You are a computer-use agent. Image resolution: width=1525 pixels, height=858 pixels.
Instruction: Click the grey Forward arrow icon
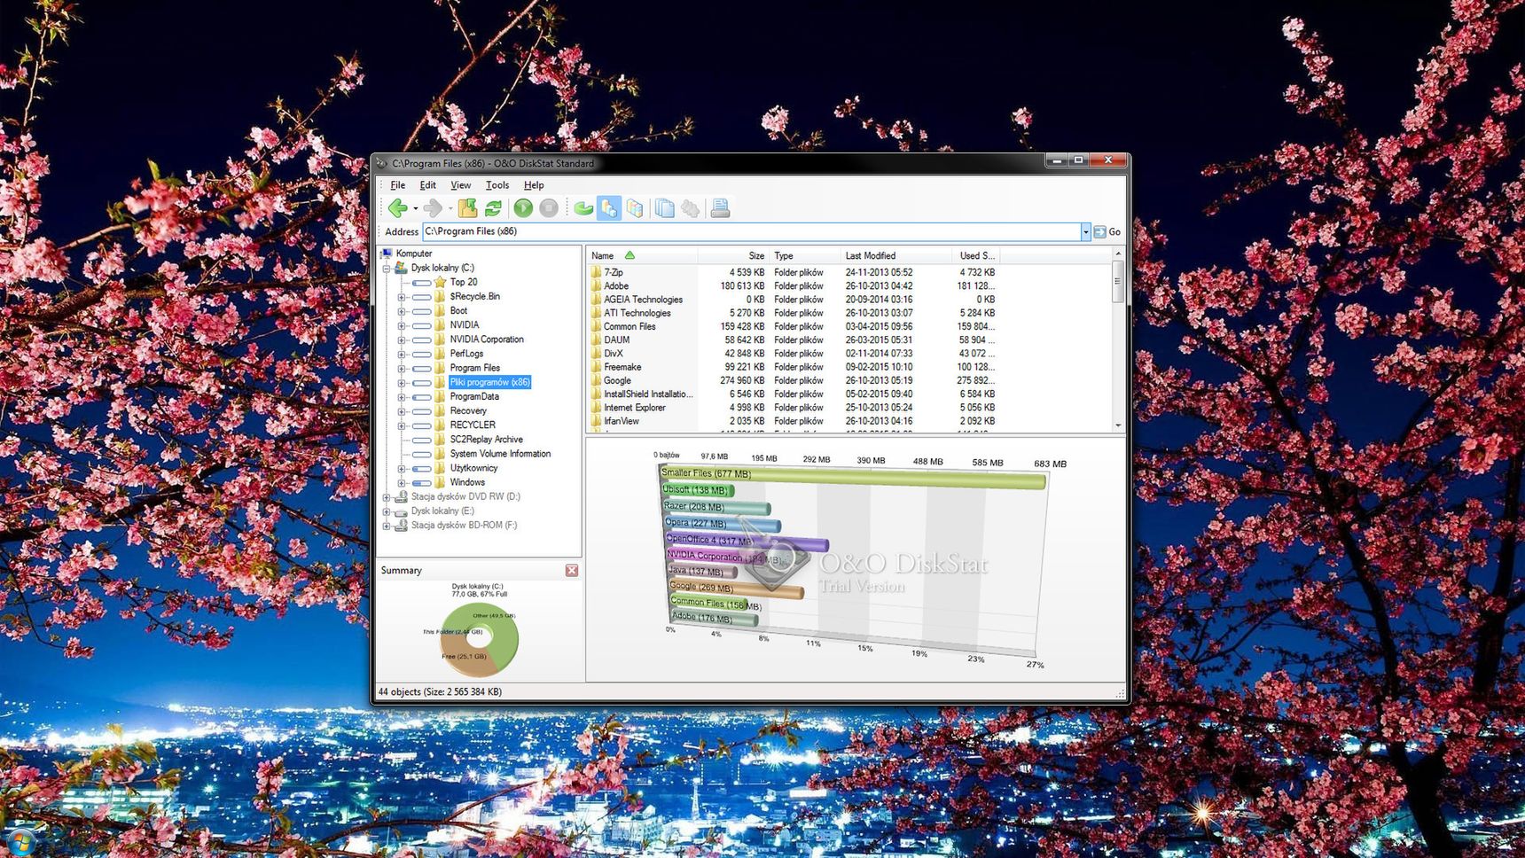coord(433,208)
